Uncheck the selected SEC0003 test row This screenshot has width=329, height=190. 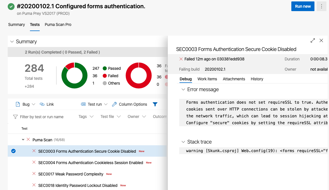(13, 151)
